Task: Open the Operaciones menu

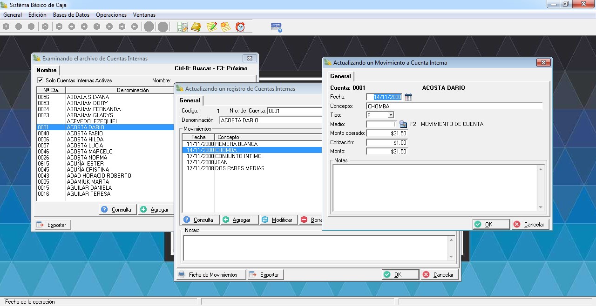Action: pos(111,15)
